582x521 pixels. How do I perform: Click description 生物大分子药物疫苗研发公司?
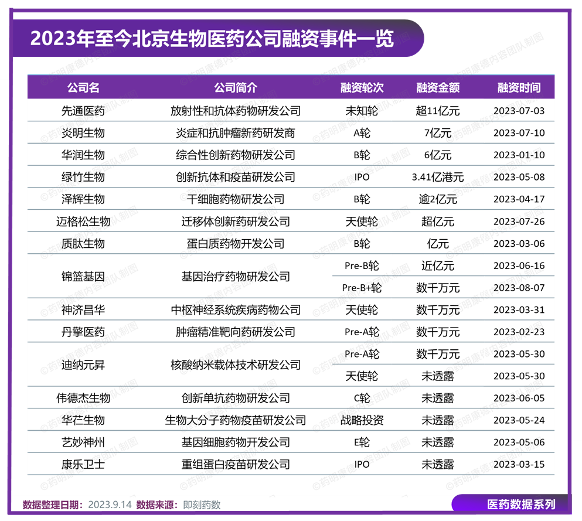236,420
